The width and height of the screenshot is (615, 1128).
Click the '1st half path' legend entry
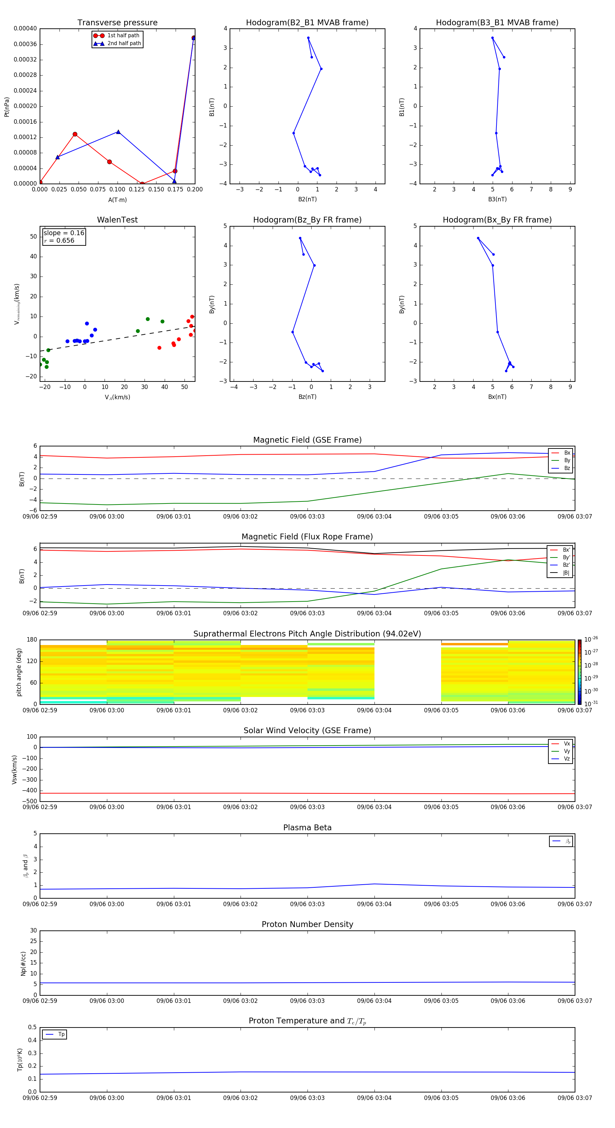[x=117, y=36]
